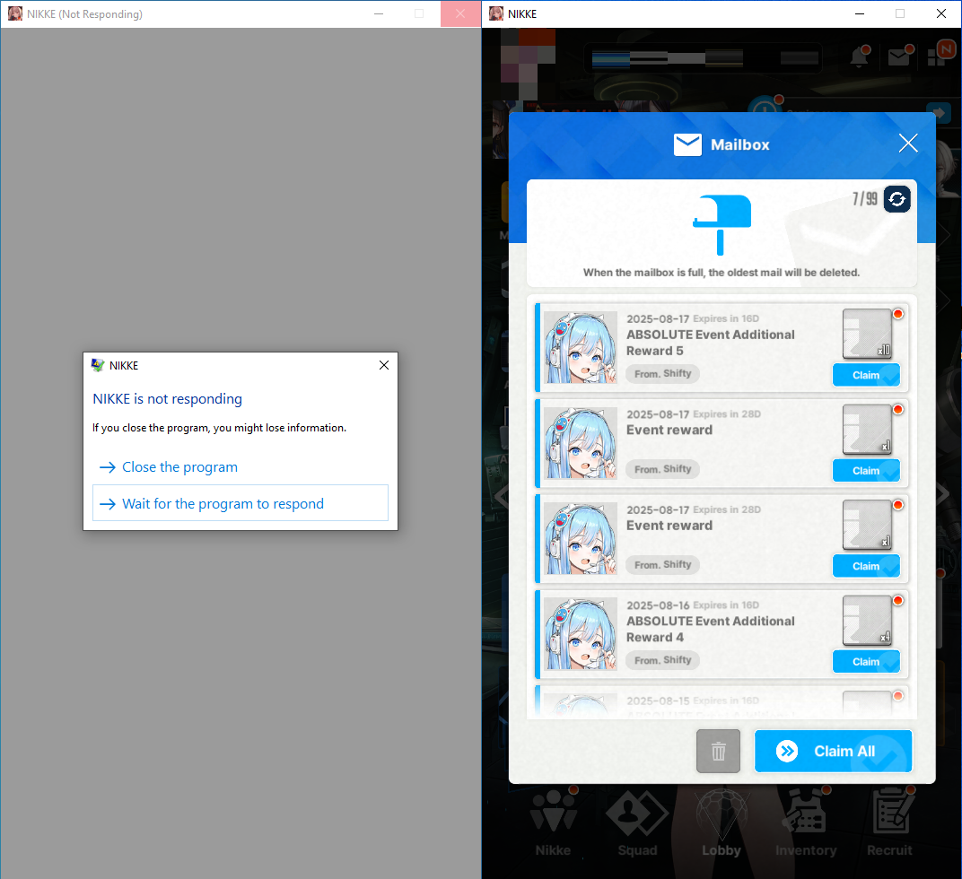Open the ABSOLUTE Event Additional Reward 5 mail
Image resolution: width=962 pixels, height=879 pixels.
721,347
